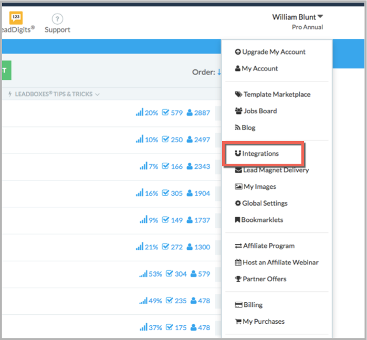Click the 304 opt-ins count

[176, 274]
